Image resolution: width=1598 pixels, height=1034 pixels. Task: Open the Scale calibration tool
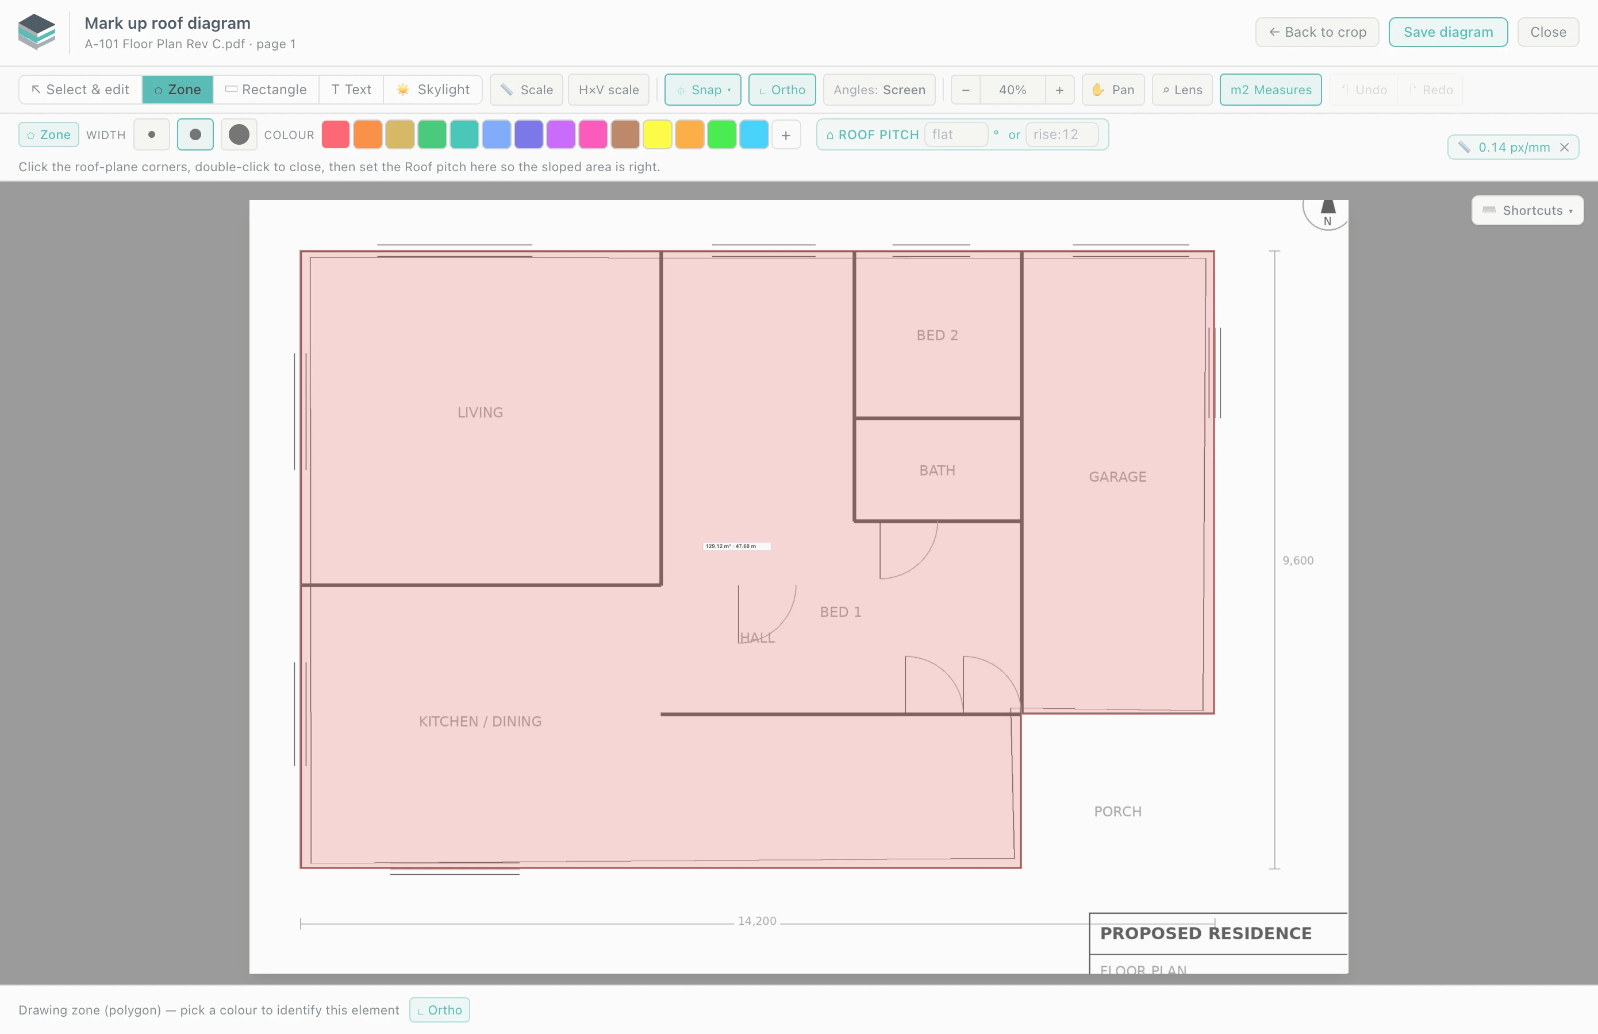(527, 89)
